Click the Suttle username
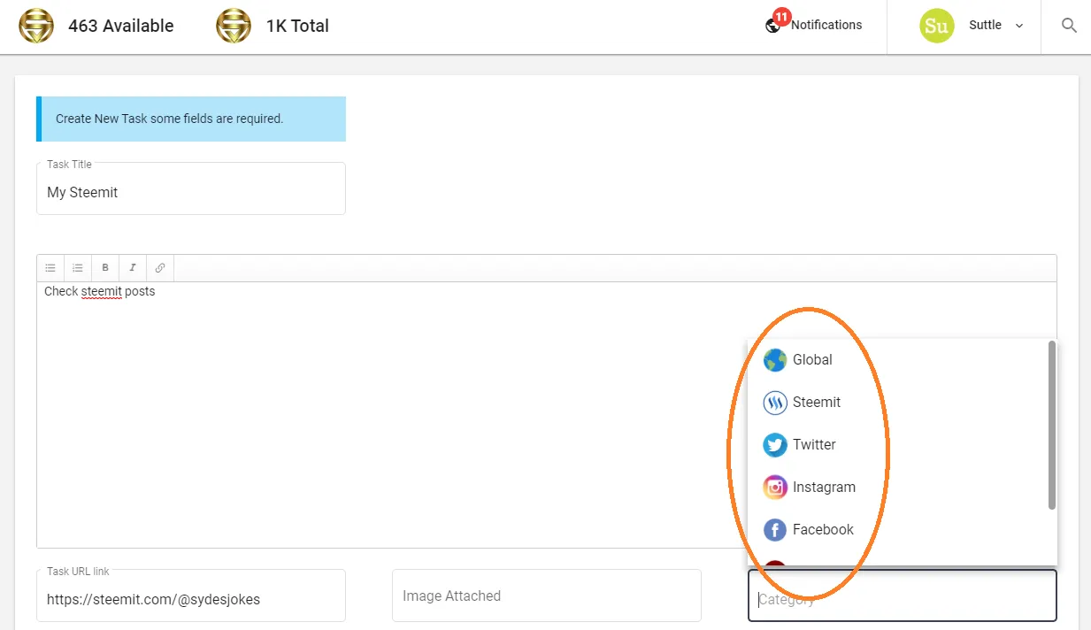This screenshot has width=1091, height=630. (985, 25)
